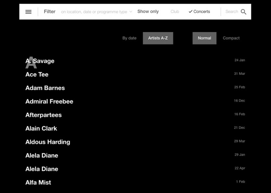Click the search magnifier icon

click(244, 11)
